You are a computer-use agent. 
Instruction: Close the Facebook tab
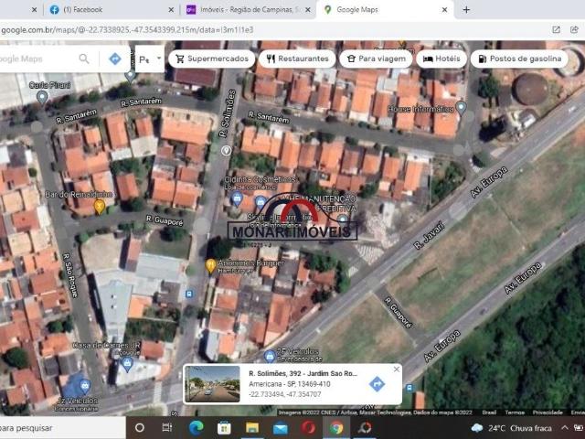171,10
